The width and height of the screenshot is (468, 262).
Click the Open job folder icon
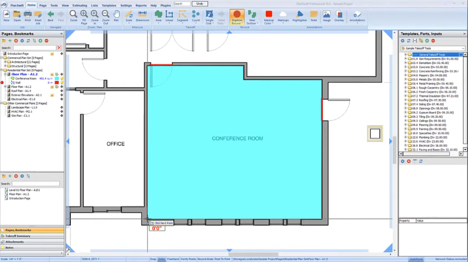17,16
